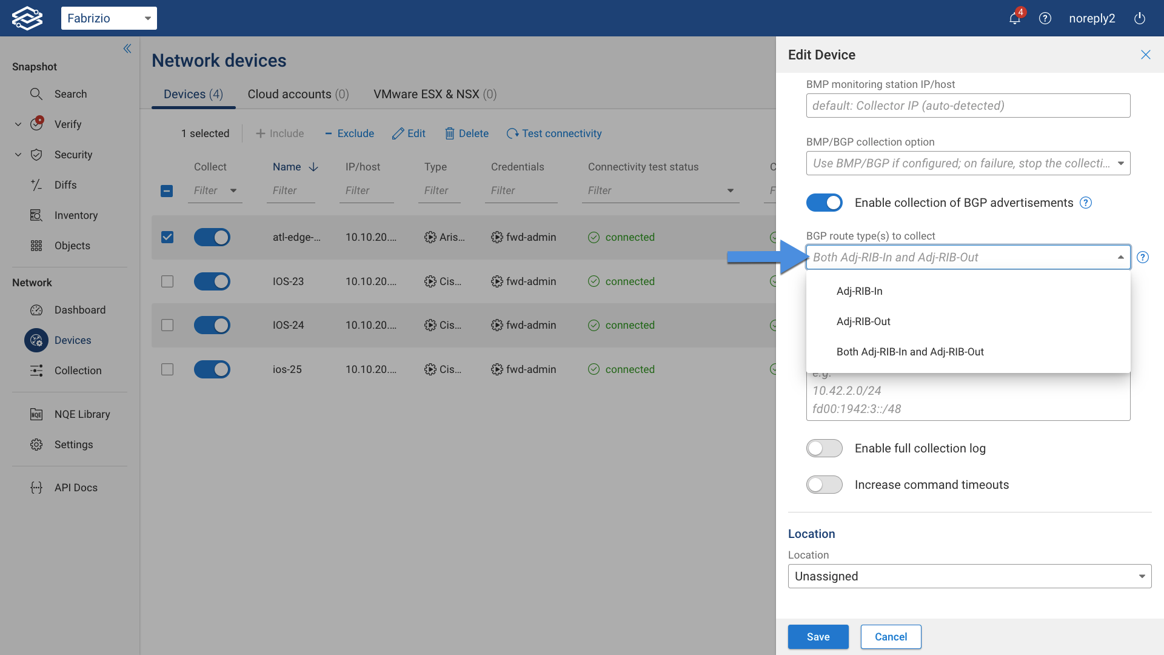Click the power logout icon
1164x655 pixels.
[1139, 18]
